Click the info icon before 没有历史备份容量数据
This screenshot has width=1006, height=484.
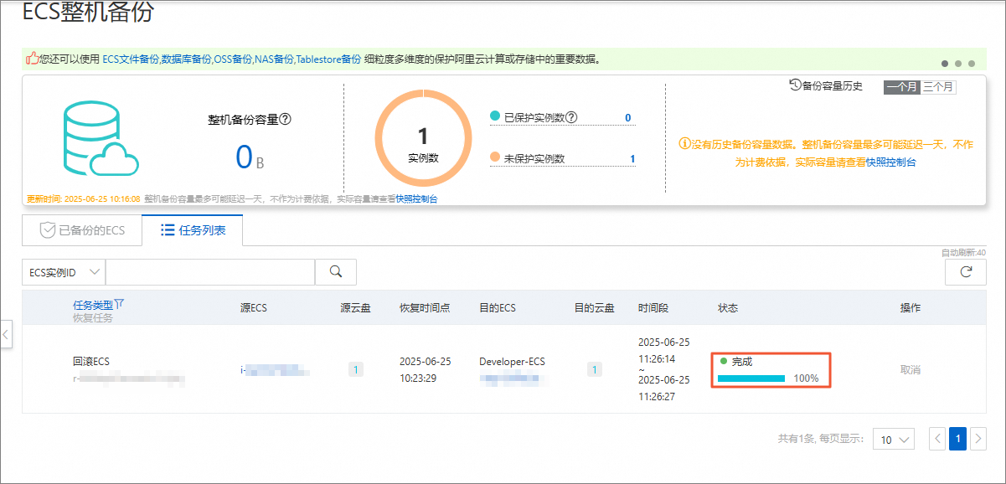(x=684, y=145)
